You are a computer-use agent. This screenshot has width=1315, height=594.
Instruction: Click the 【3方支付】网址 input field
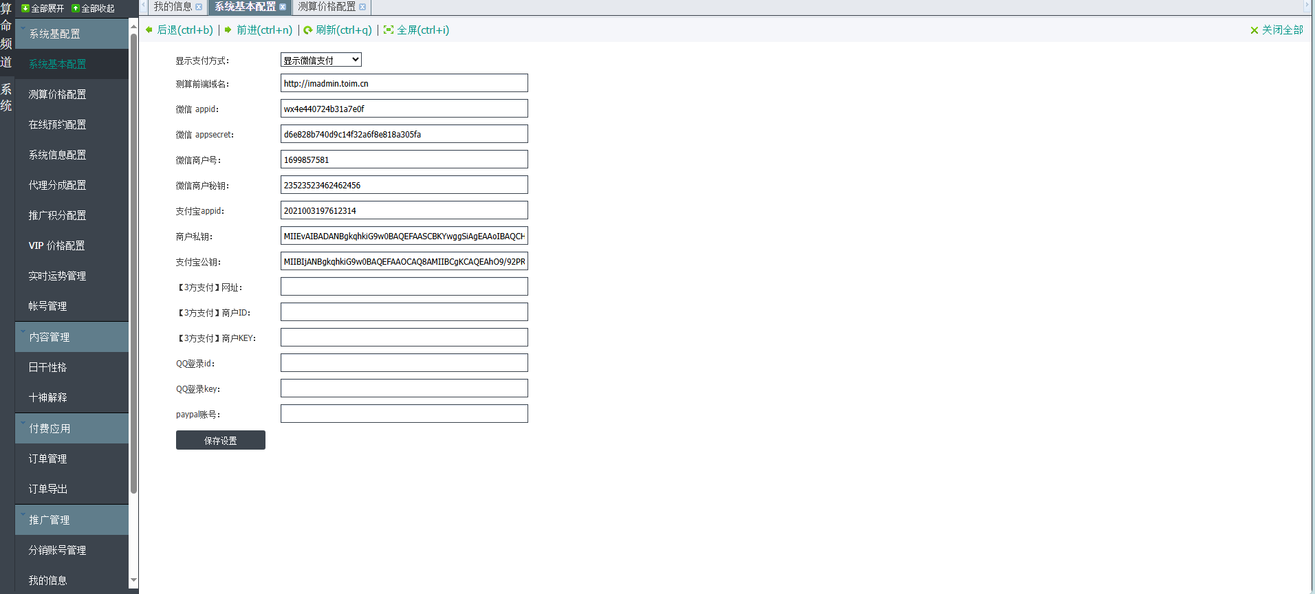coord(404,287)
